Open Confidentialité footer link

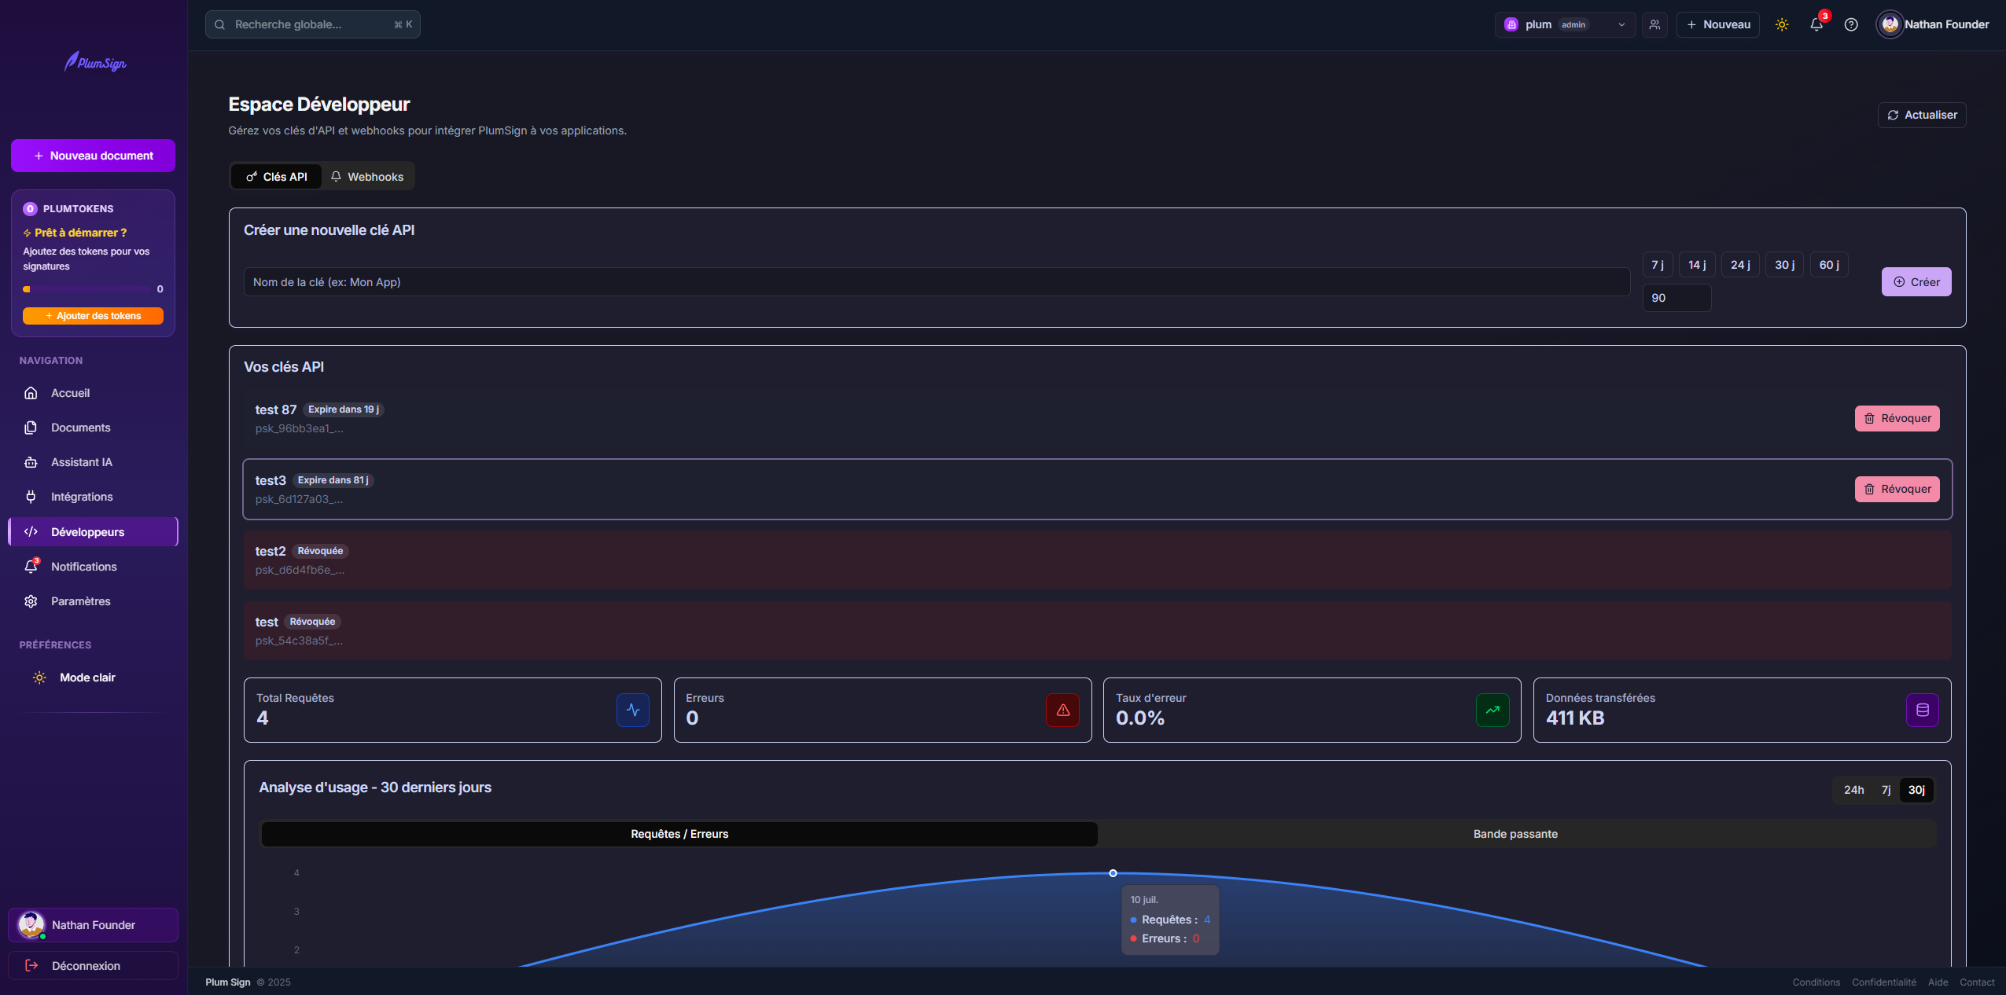click(x=1884, y=982)
